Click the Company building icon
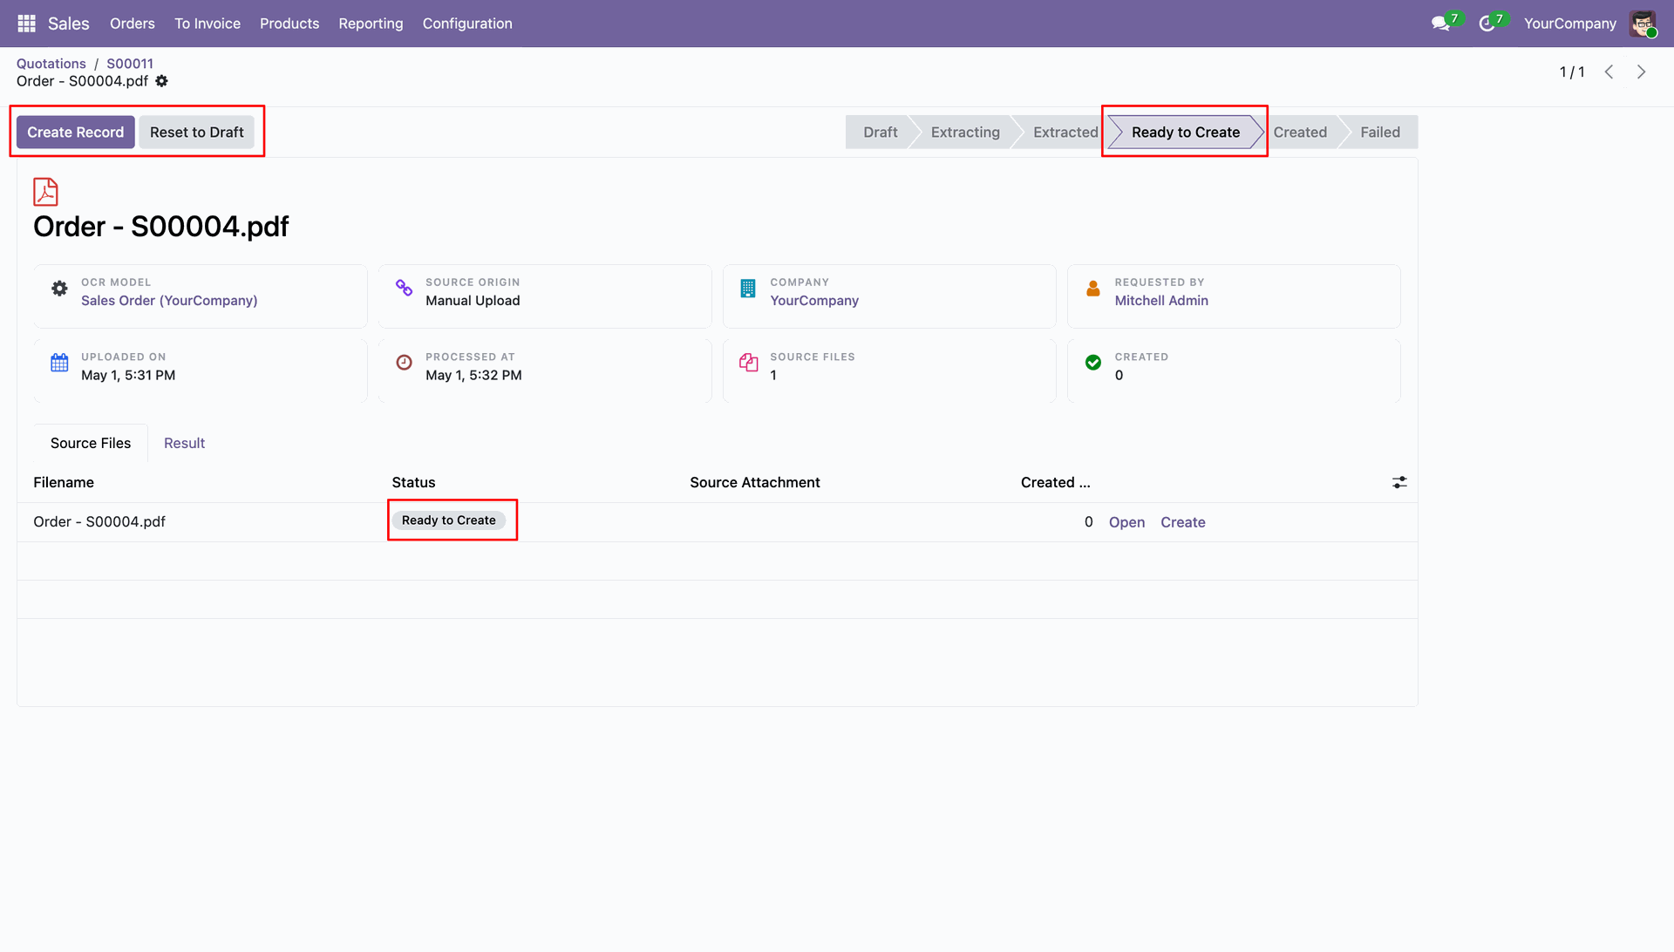The image size is (1674, 952). point(748,289)
